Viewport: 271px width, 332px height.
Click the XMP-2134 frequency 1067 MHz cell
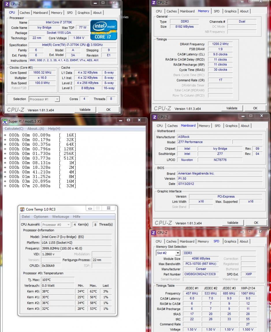click(x=248, y=294)
